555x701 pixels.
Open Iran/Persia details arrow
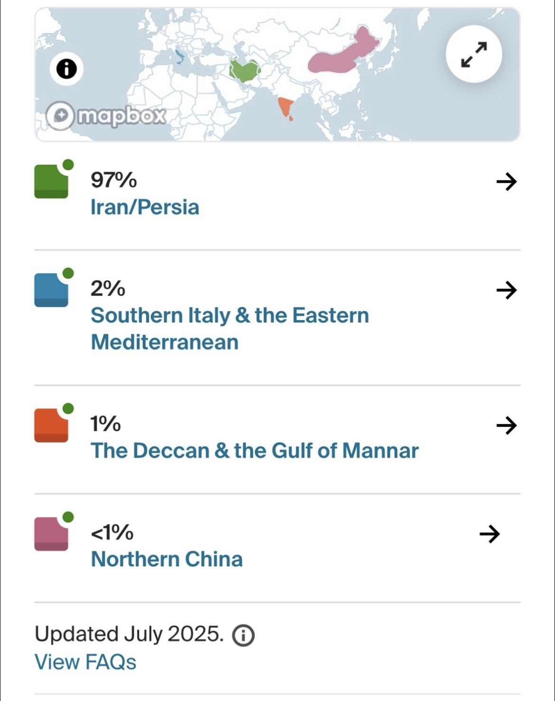(506, 181)
